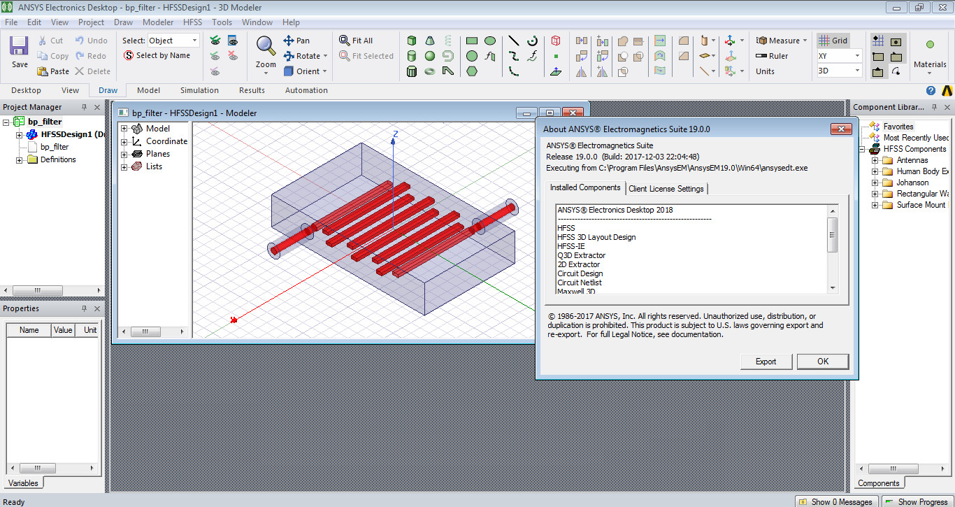Click the Select by Name button
The image size is (955, 507).
click(x=157, y=56)
